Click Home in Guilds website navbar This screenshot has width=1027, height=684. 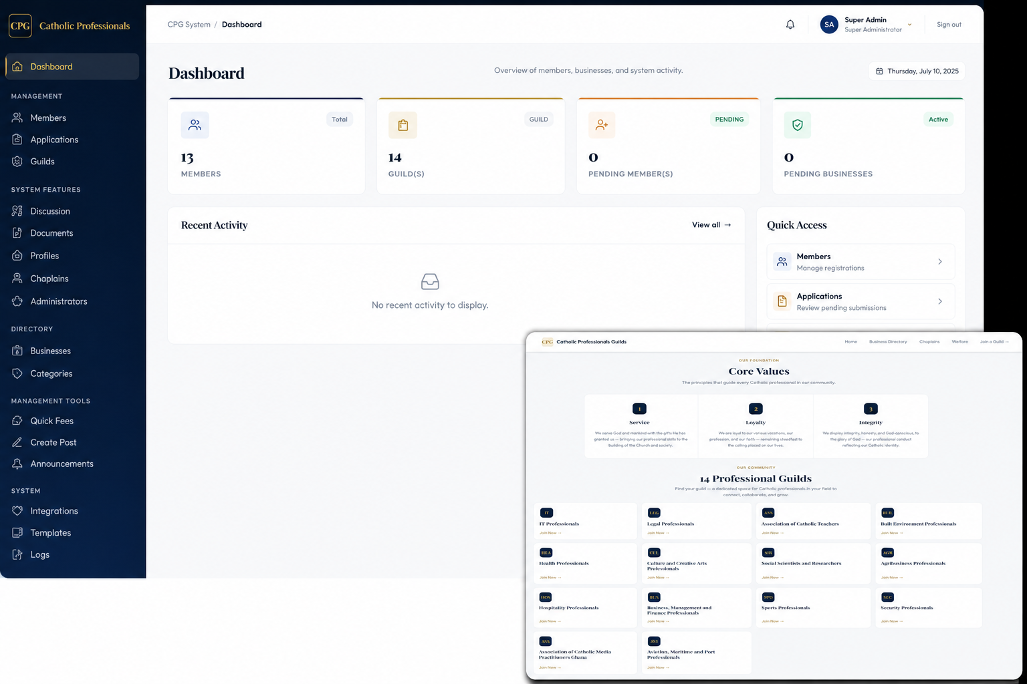850,341
